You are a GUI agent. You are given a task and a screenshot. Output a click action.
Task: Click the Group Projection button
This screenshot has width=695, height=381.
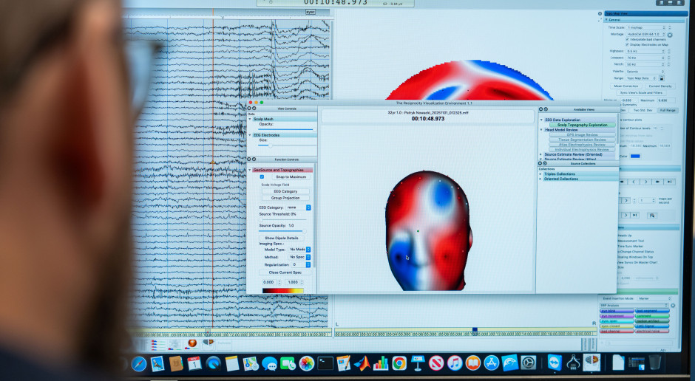click(x=285, y=198)
